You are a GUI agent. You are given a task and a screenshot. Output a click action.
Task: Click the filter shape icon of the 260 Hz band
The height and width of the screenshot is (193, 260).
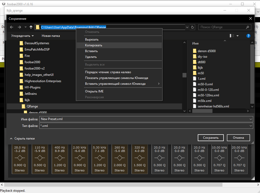click(x=119, y=158)
